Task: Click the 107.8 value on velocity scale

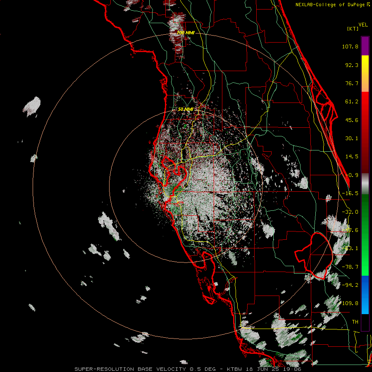Action: click(x=350, y=46)
